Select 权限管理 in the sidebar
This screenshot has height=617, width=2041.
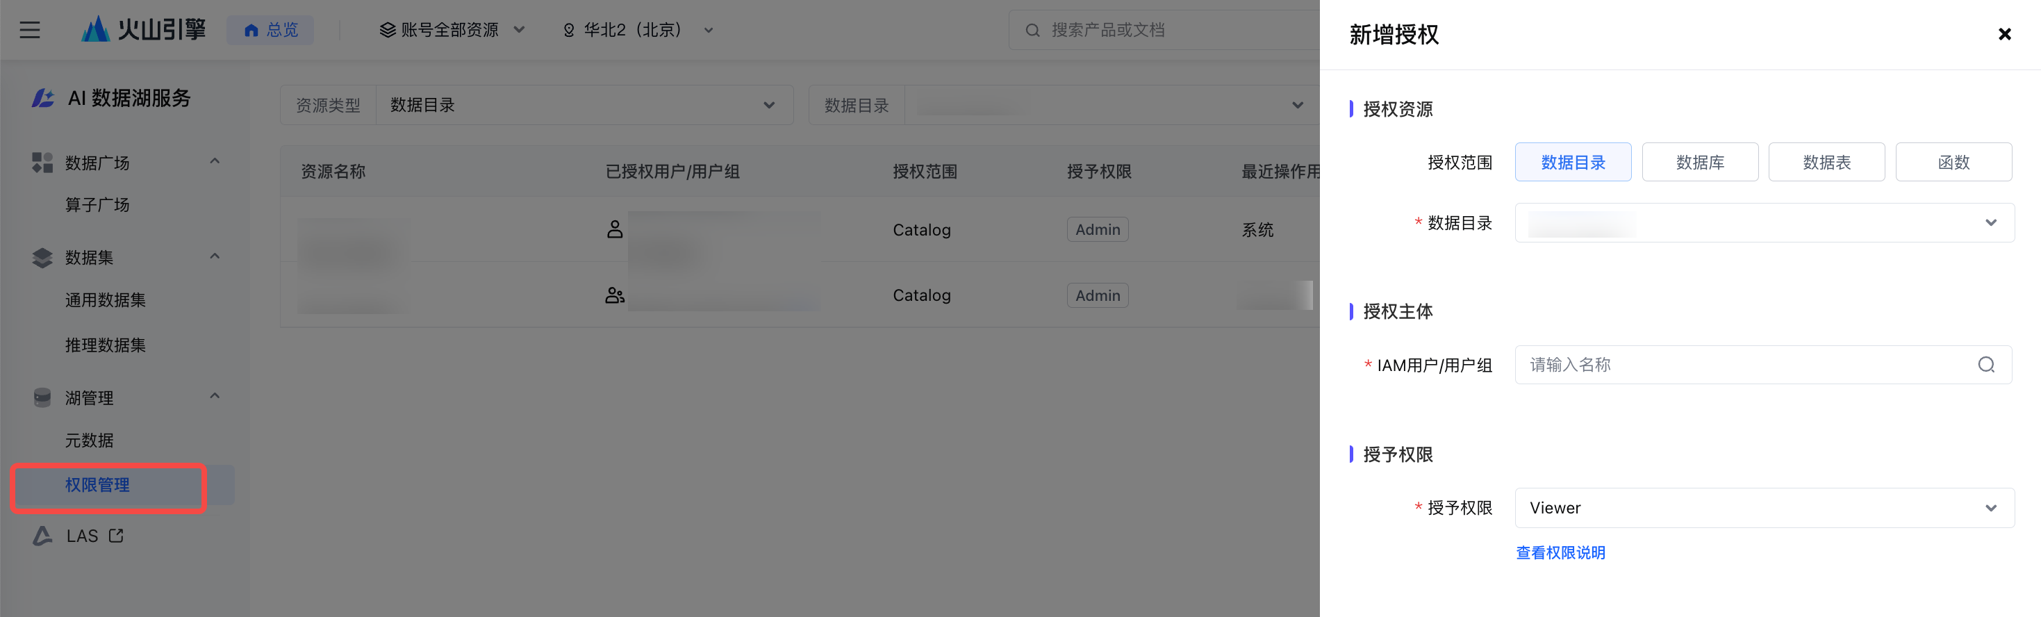(x=124, y=485)
